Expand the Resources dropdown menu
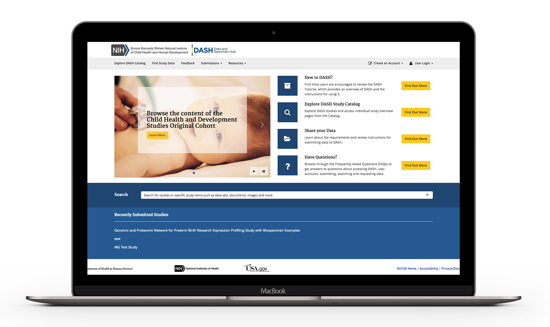 tap(237, 63)
